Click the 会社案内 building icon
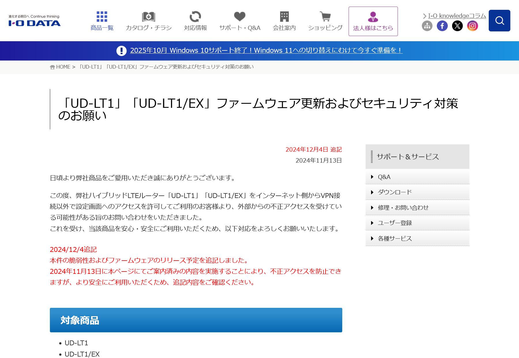Screen dimensions: 519x358 click(284, 17)
